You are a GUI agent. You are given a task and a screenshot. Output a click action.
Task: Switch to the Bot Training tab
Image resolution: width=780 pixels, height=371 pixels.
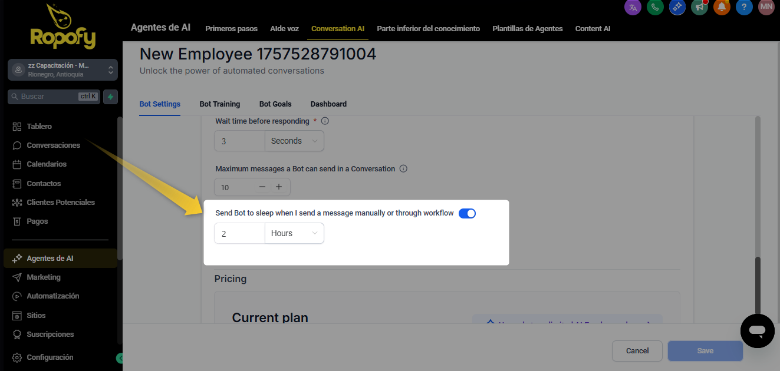(219, 104)
